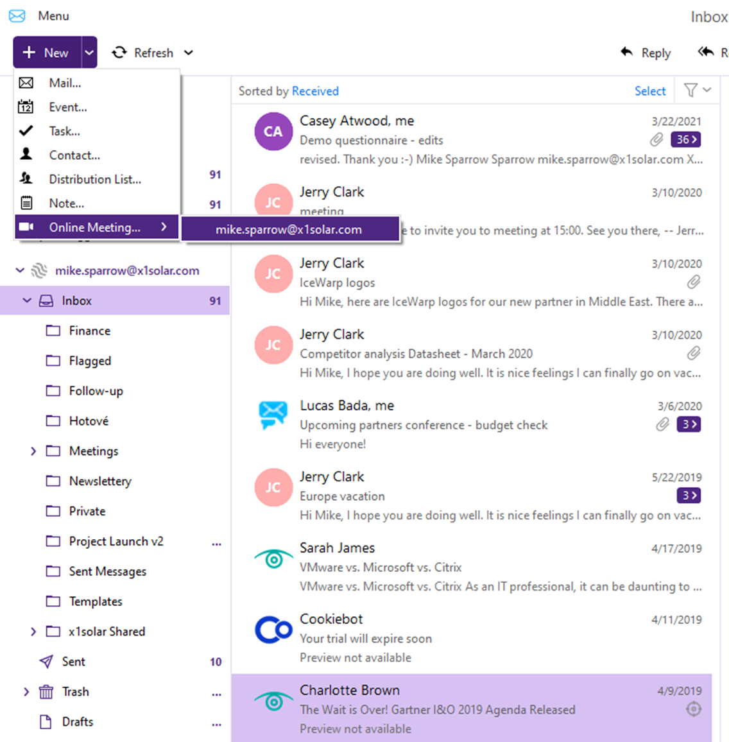Open the Hotové folder

tap(89, 421)
